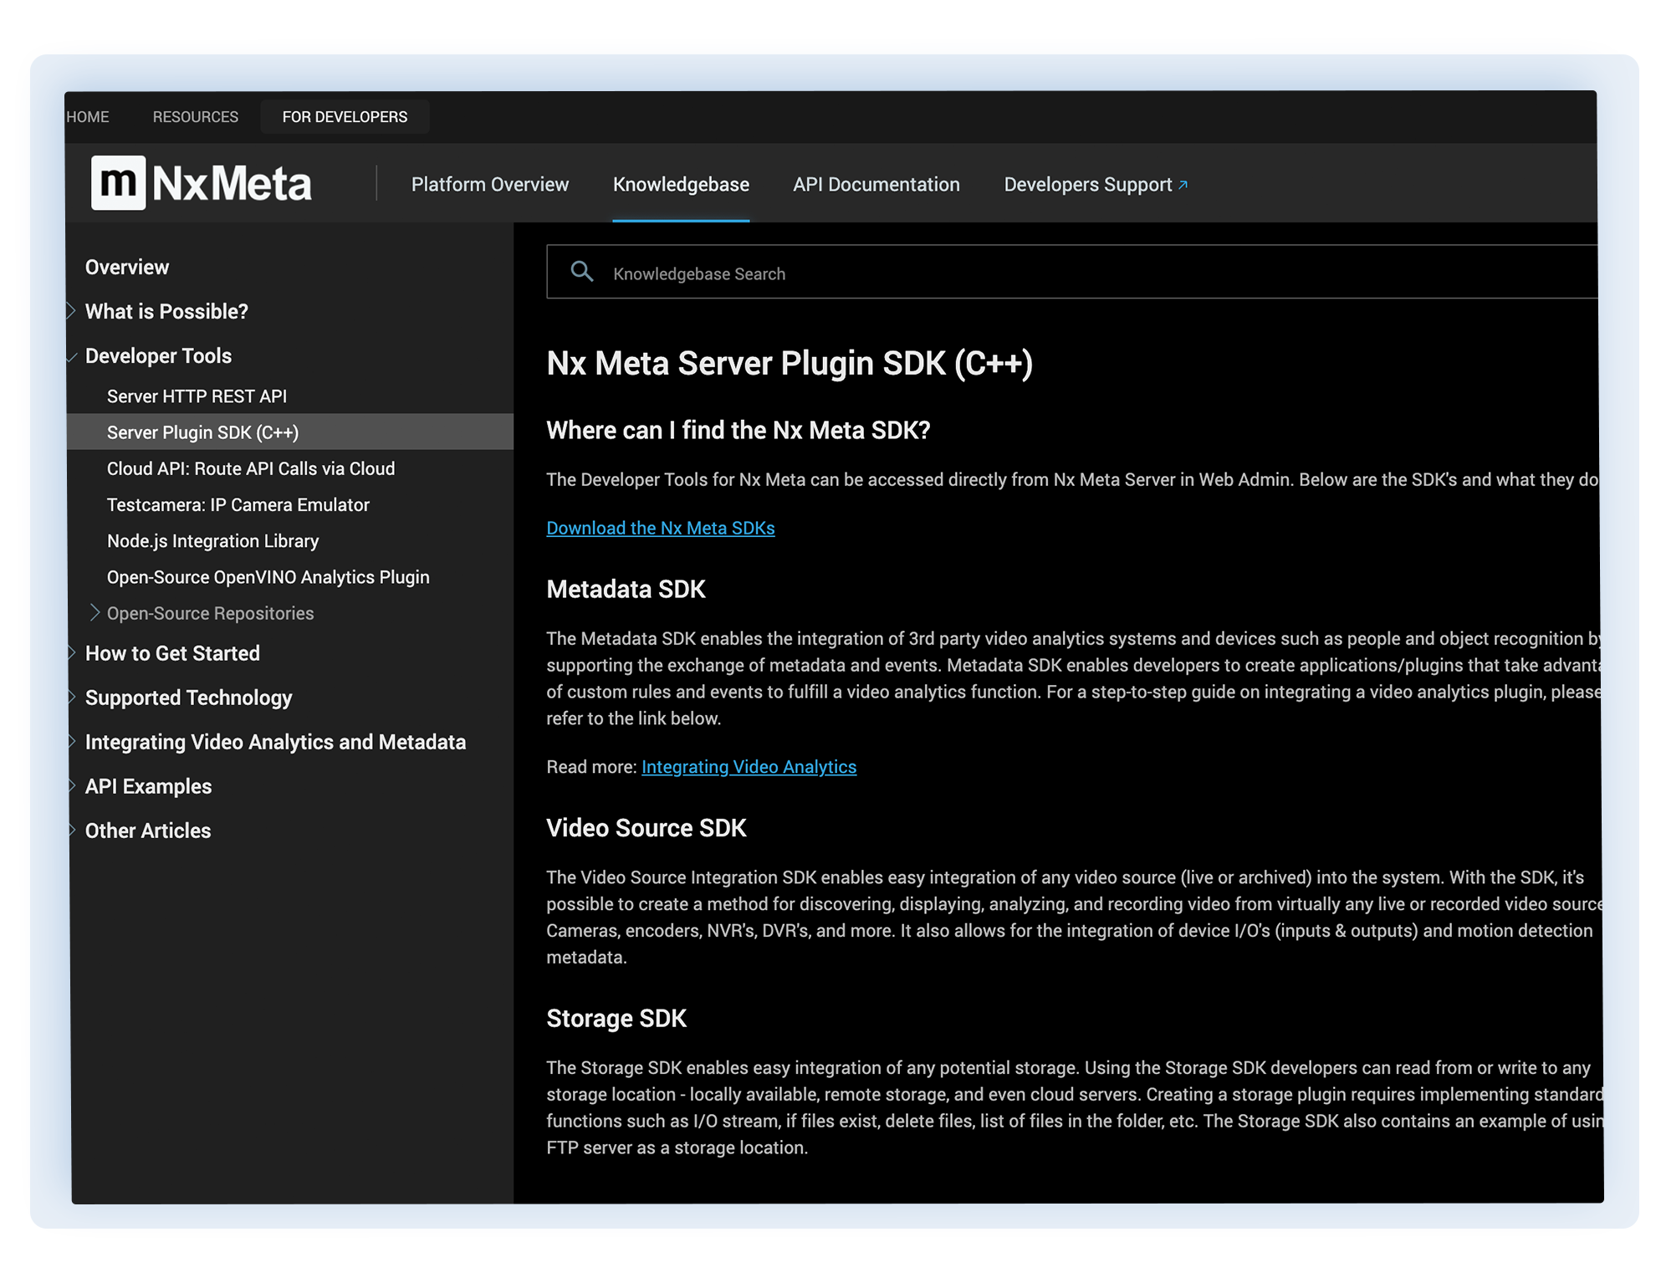Viewport: 1661px width, 1283px height.
Task: Click the HOME navigation icon
Action: point(88,117)
